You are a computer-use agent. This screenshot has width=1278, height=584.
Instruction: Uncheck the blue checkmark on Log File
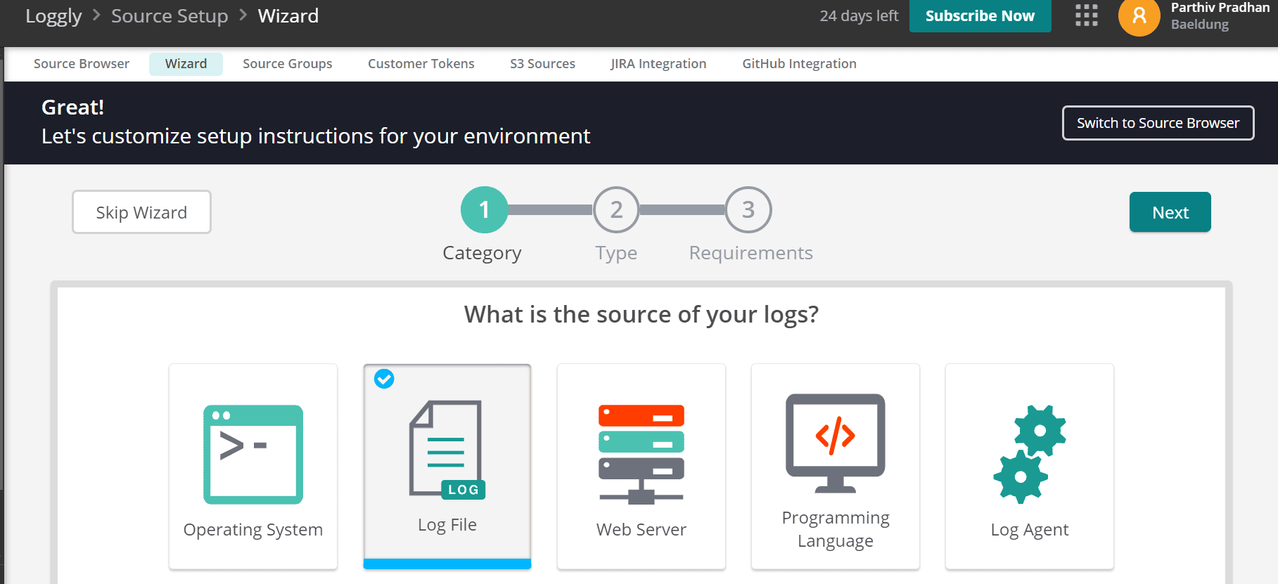click(x=384, y=379)
